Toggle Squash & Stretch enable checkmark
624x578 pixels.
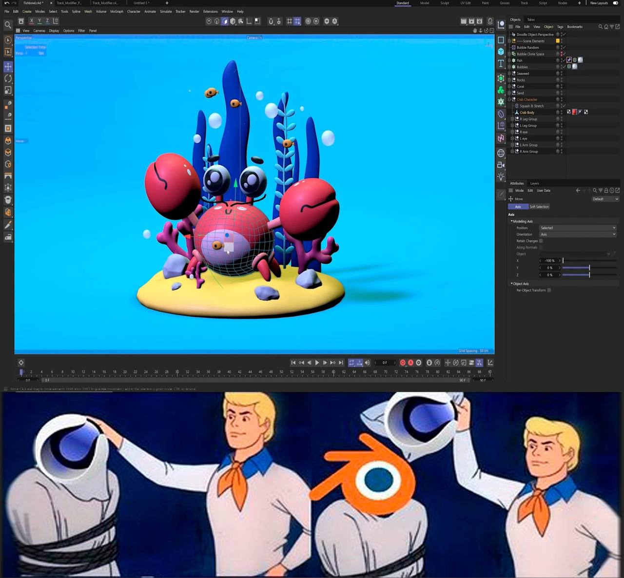(564, 106)
